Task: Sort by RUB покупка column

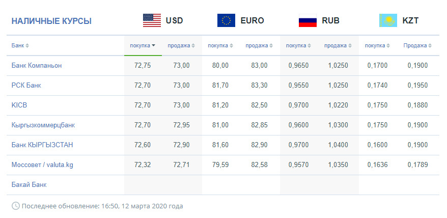Action: [x=299, y=46]
